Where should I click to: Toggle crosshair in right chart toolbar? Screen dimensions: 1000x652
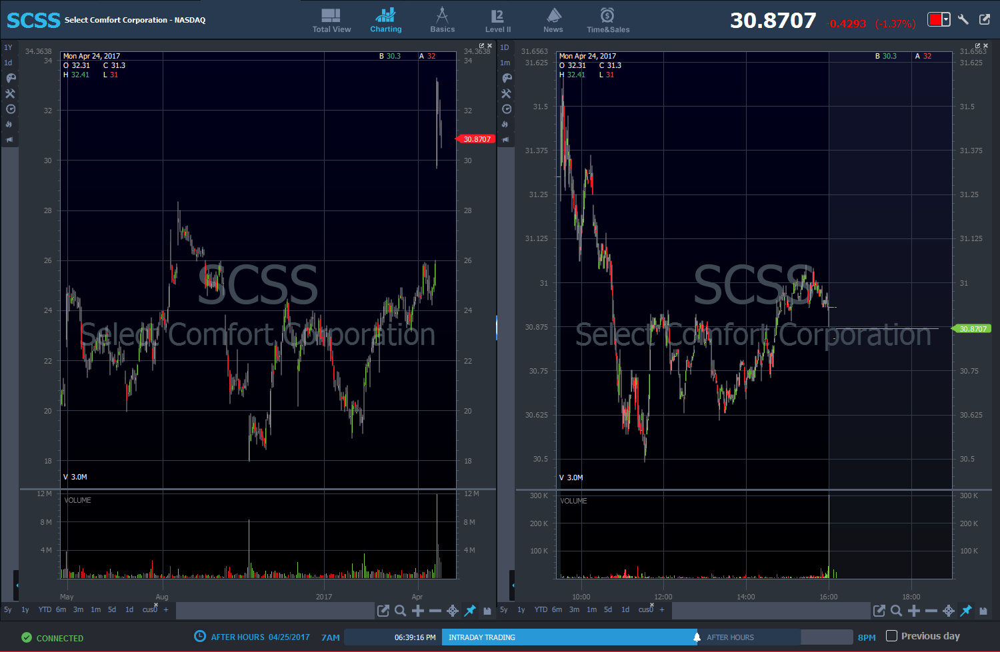pos(949,611)
